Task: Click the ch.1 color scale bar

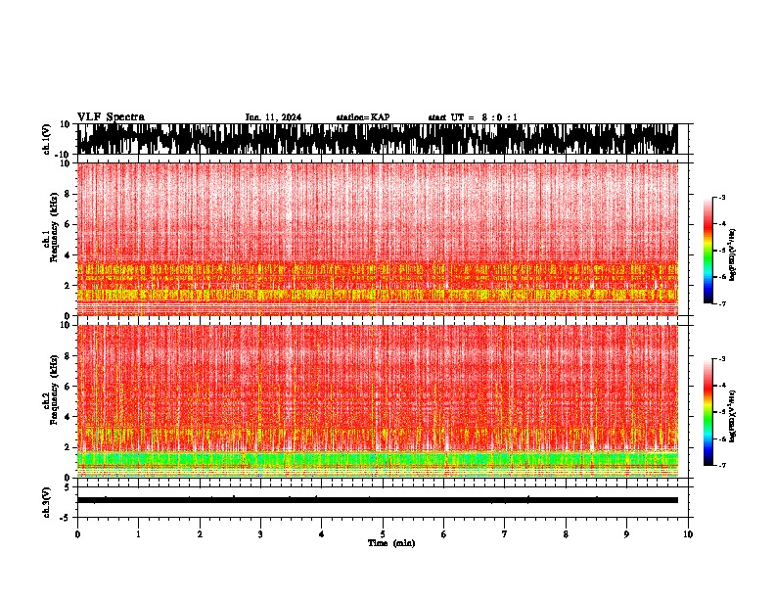Action: coord(707,251)
